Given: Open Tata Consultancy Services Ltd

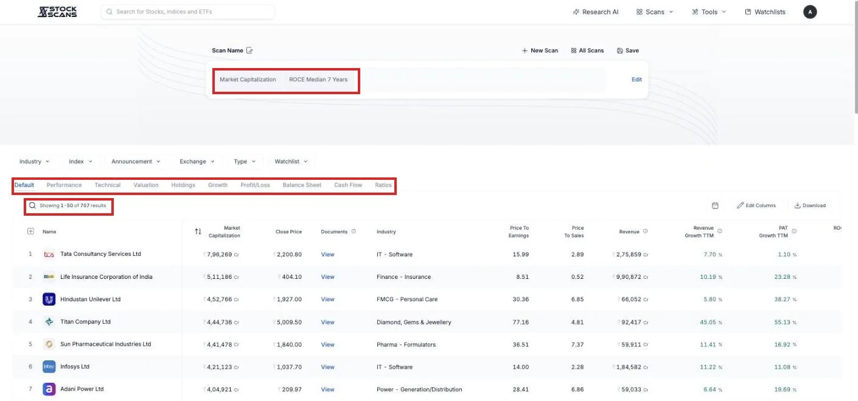Looking at the screenshot, I should [x=100, y=254].
